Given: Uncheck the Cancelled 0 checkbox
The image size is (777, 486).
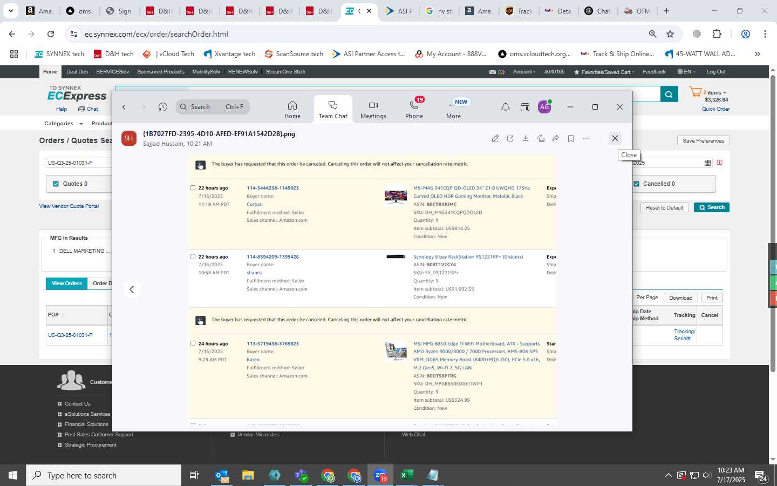Looking at the screenshot, I should pyautogui.click(x=637, y=184).
